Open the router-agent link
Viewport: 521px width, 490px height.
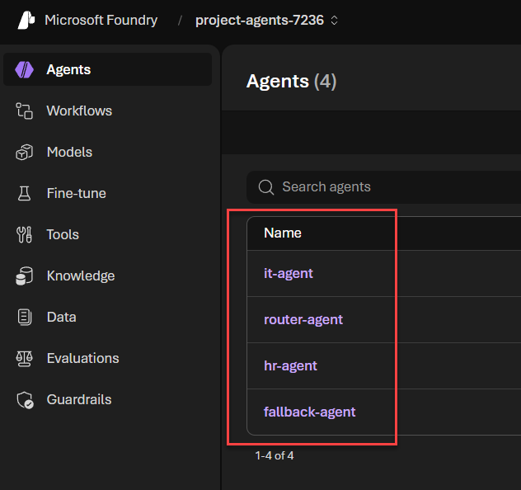tap(303, 320)
